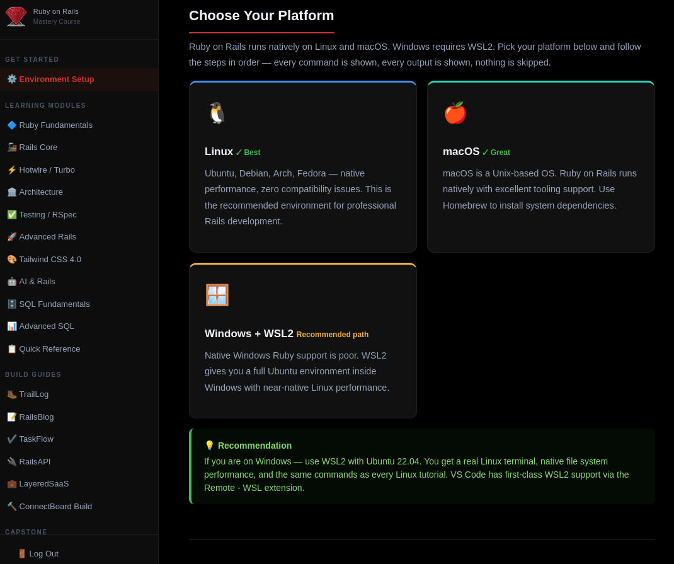The width and height of the screenshot is (674, 564).
Task: Click the apple icon on the macOS card
Action: pos(455,113)
